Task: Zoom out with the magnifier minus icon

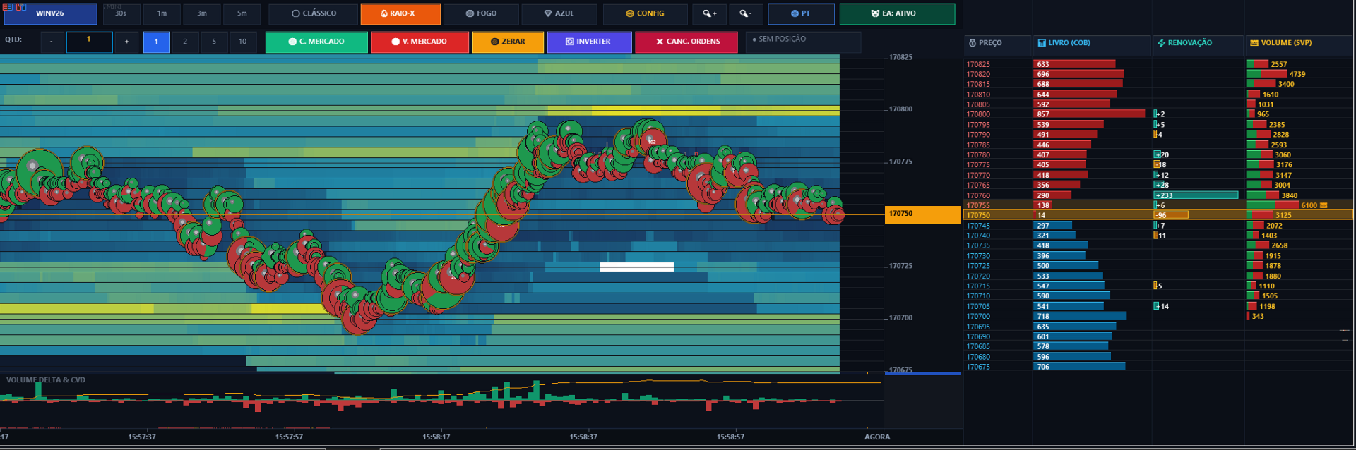Action: (745, 13)
